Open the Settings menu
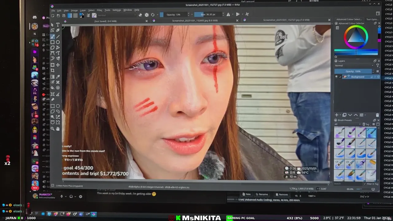The image size is (393, 221). tap(117, 10)
